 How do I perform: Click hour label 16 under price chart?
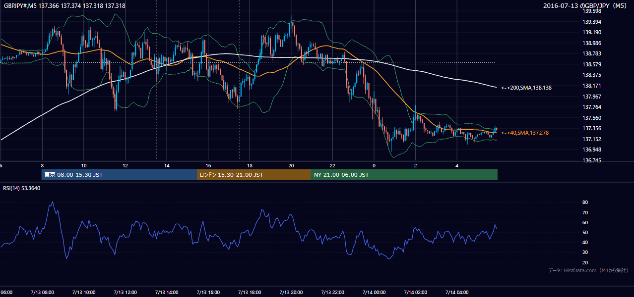tap(208, 165)
